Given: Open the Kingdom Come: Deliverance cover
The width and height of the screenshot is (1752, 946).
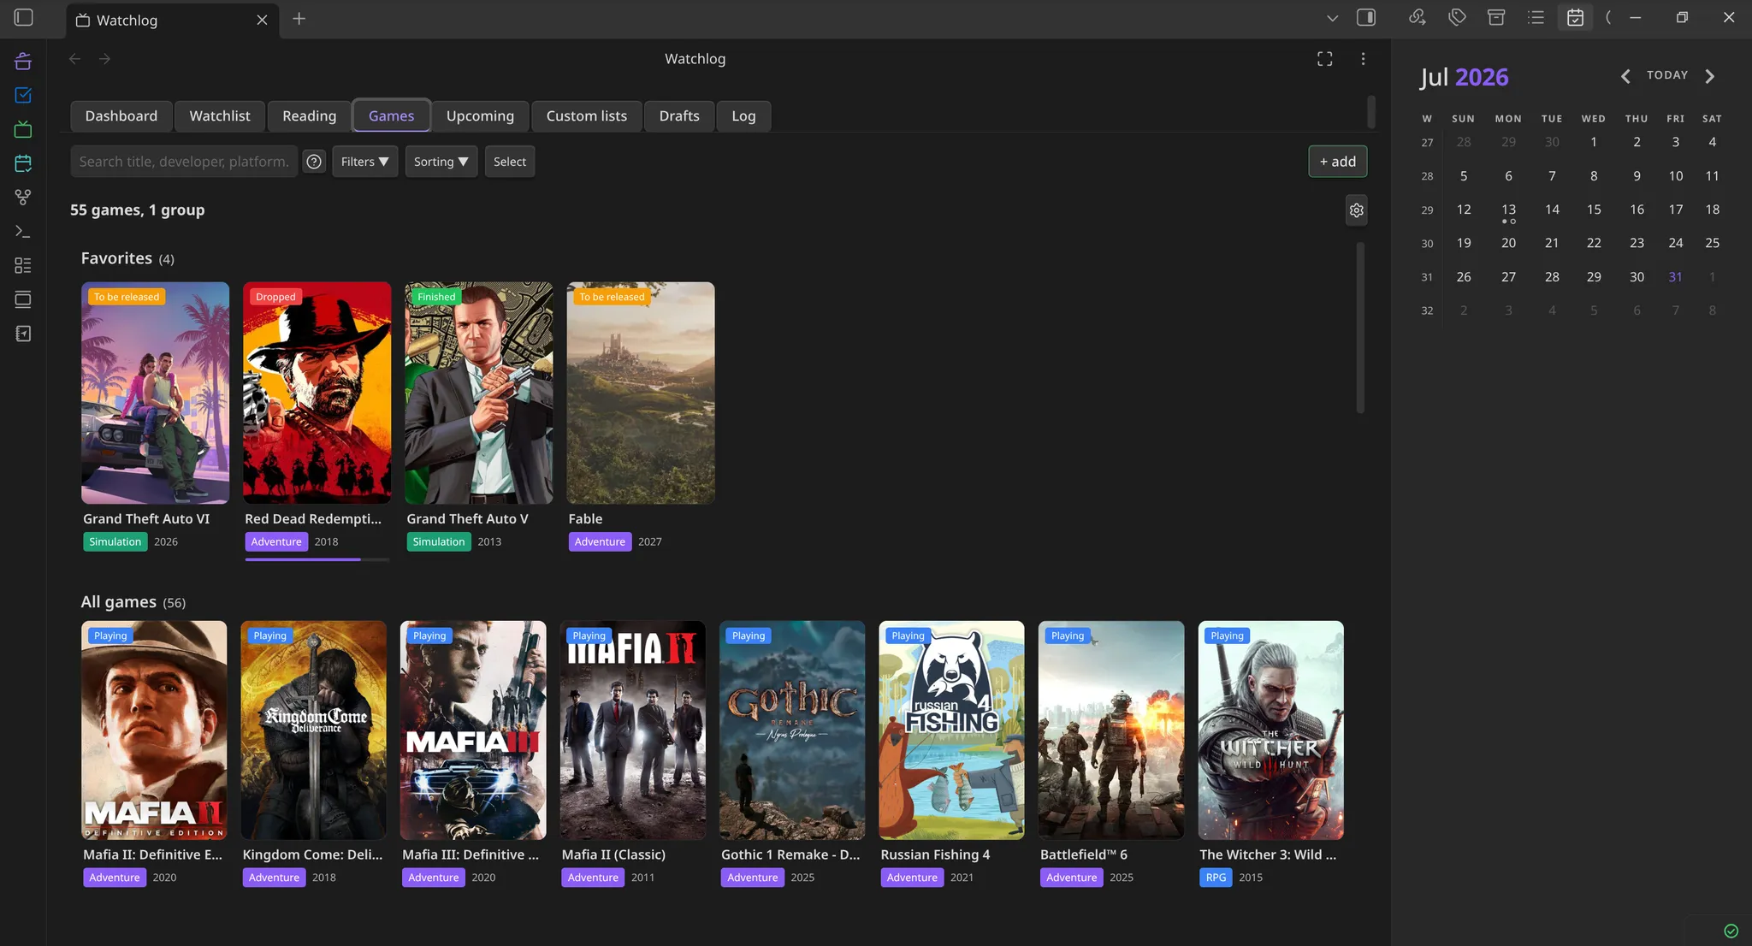Looking at the screenshot, I should coord(313,730).
